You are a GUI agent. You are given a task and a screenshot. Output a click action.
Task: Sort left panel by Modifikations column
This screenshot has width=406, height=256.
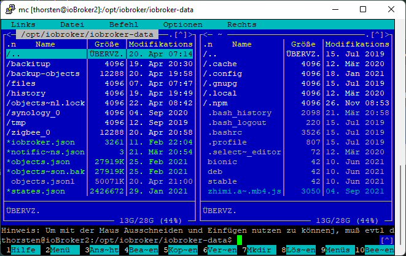pyautogui.click(x=160, y=44)
